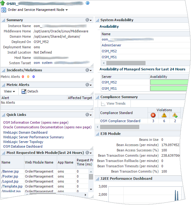Open the Incidents/Violations gear options menu
This screenshot has width=191, height=205.
click(88, 70)
